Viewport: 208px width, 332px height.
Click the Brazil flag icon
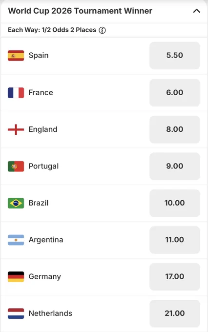coord(16,203)
